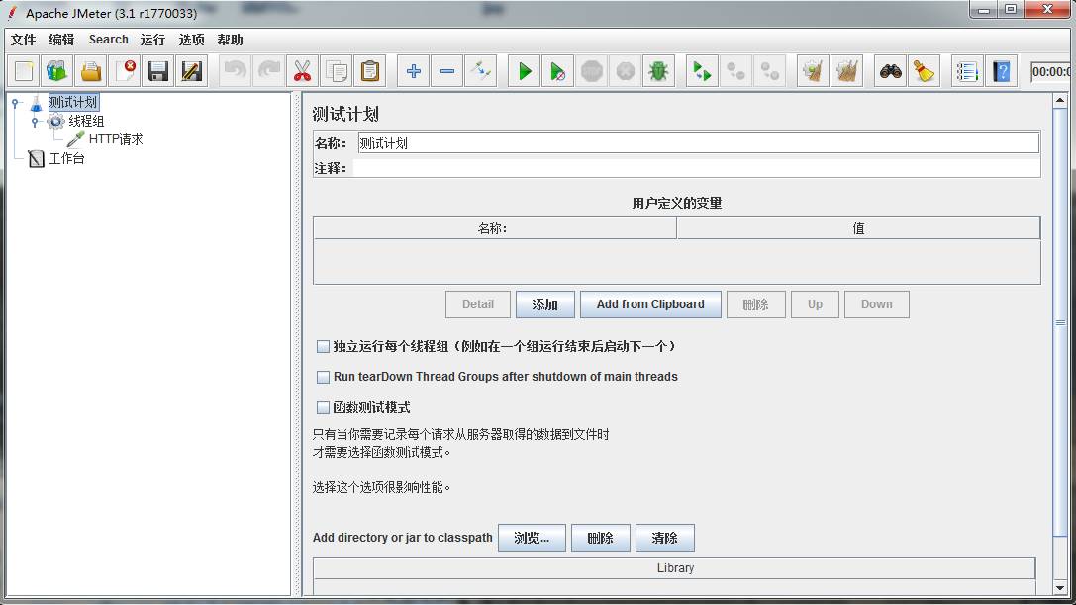Viewport: 1076px width, 605px height.
Task: Open the Templates icon in toolbar
Action: click(x=57, y=71)
